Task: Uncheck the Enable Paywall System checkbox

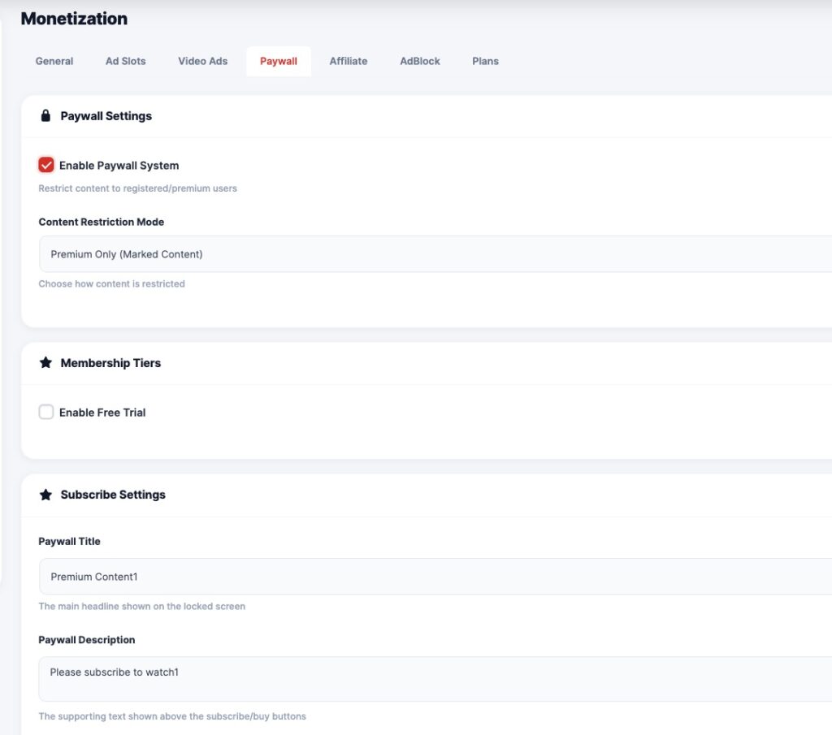Action: click(46, 165)
